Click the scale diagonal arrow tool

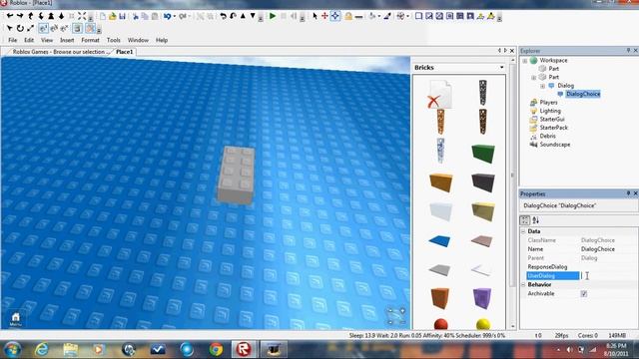[x=30, y=29]
